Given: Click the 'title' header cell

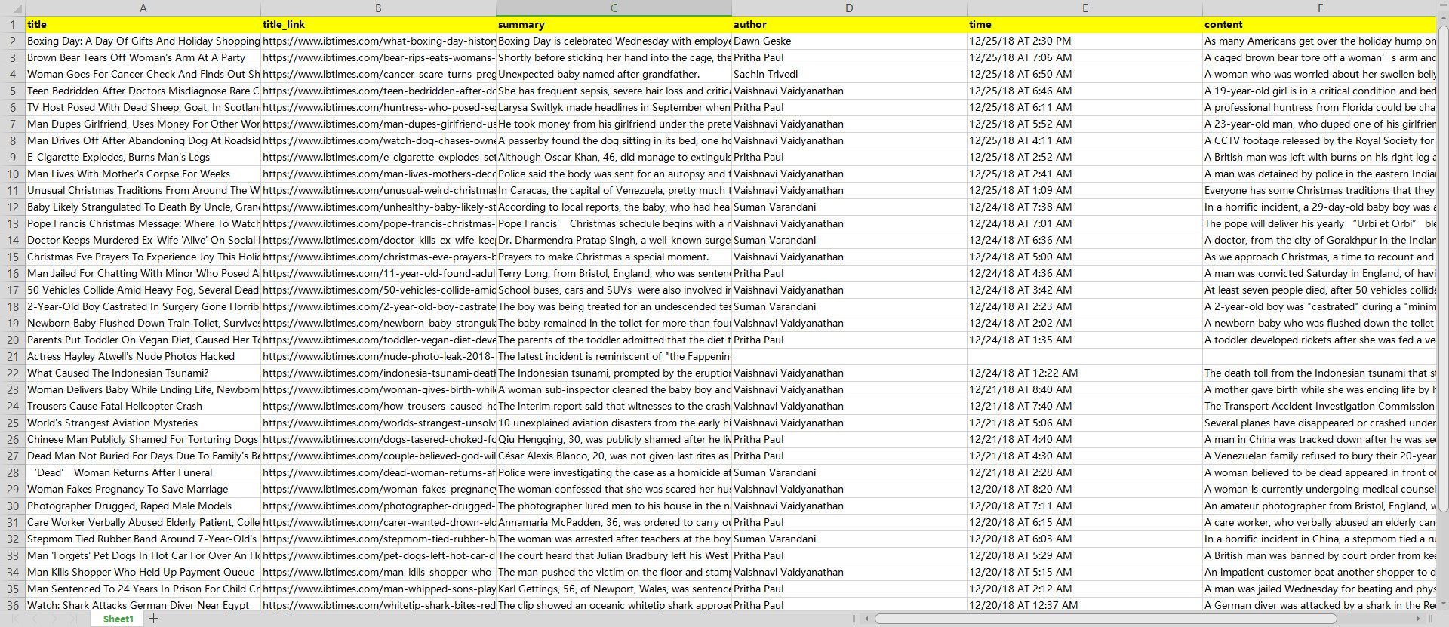Looking at the screenshot, I should (x=143, y=24).
